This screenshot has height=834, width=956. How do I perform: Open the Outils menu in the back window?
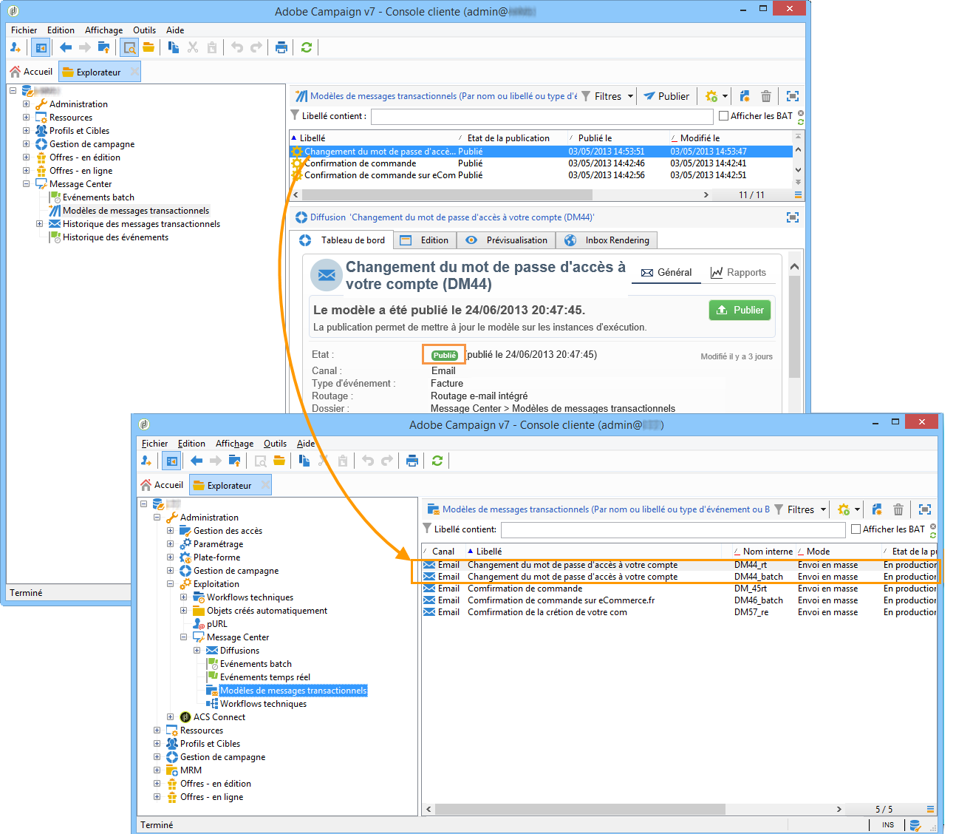click(x=145, y=30)
